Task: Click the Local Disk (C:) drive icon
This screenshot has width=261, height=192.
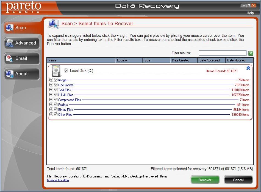Action: (56, 71)
